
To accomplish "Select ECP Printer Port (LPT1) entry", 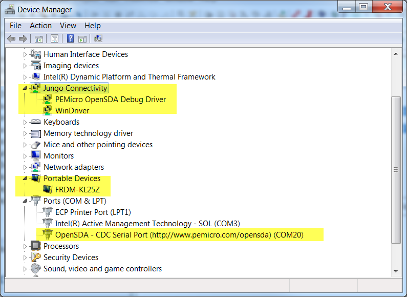I will click(x=93, y=212).
